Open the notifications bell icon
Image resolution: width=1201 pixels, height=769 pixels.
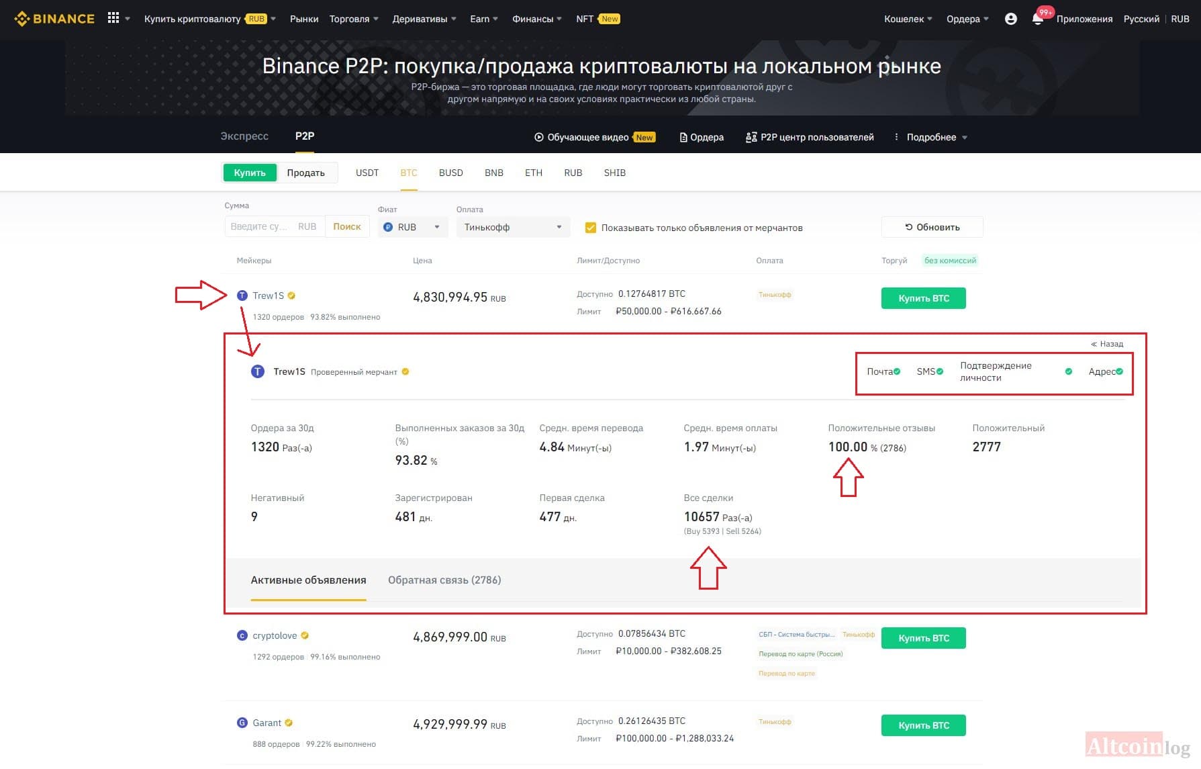click(x=1037, y=19)
